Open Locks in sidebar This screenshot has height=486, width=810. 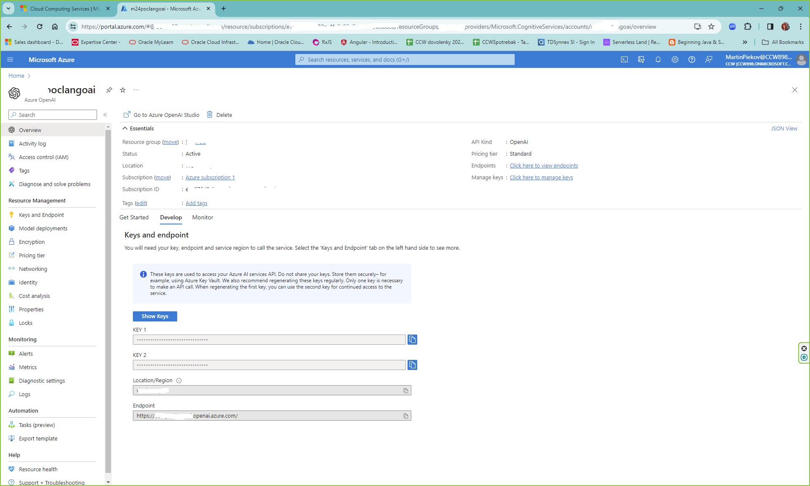pyautogui.click(x=25, y=323)
